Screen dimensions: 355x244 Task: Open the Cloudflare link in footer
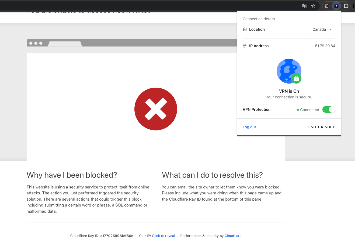(233, 236)
